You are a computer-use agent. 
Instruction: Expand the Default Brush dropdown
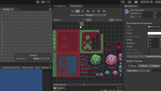[69, 85]
